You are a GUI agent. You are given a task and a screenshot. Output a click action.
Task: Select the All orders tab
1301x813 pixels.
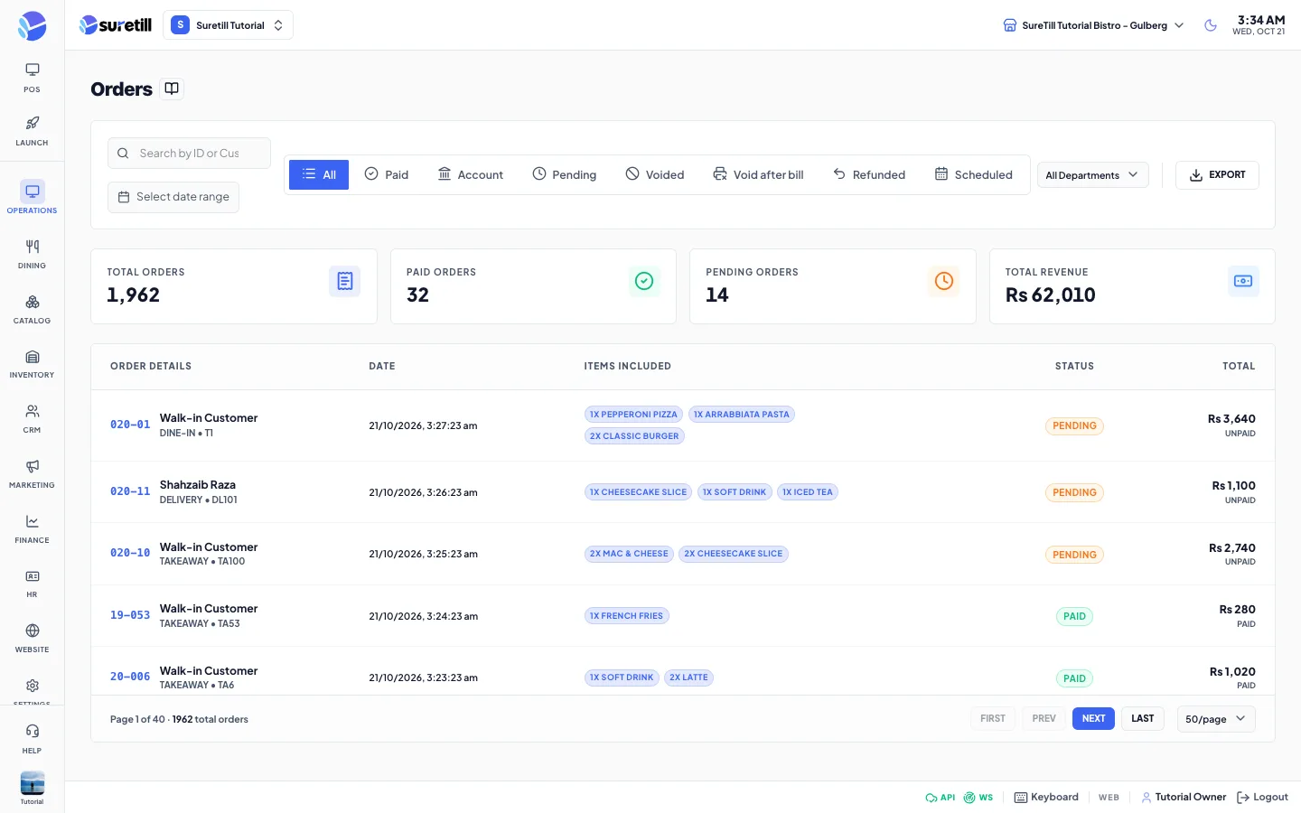[x=319, y=174]
